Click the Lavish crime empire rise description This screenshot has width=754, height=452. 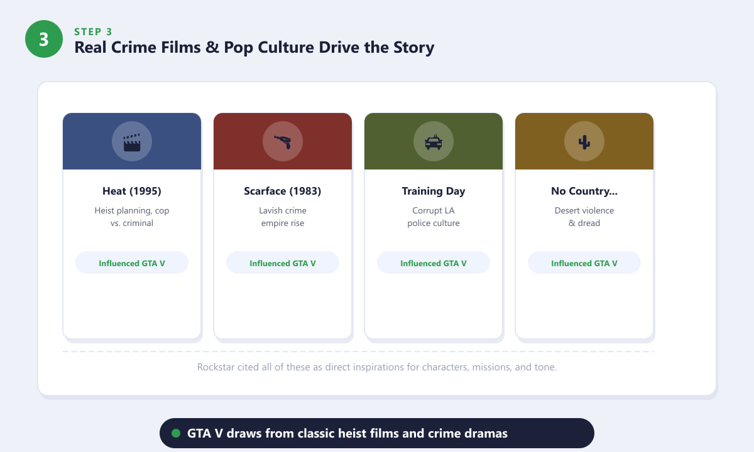(x=283, y=217)
